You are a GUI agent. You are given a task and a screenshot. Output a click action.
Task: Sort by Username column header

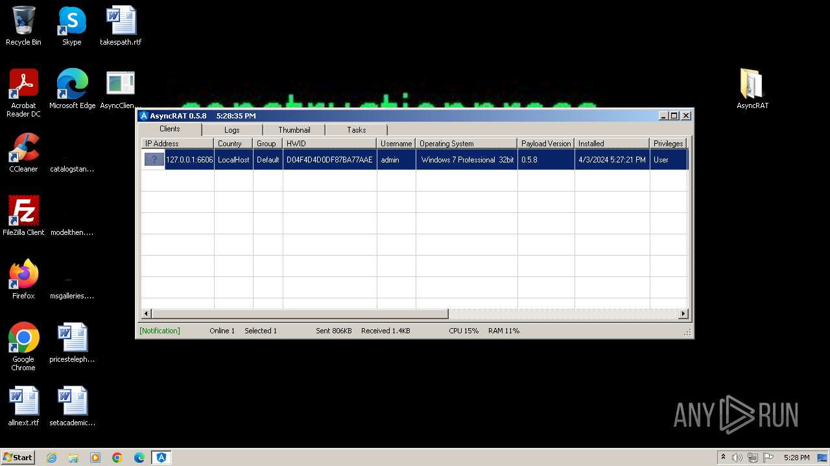396,144
